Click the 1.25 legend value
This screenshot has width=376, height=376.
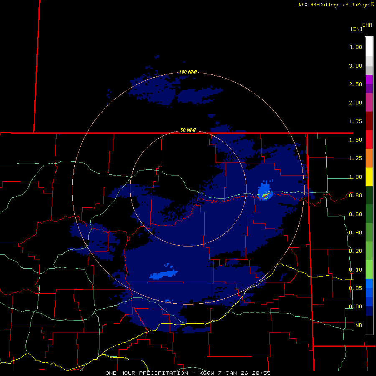(356, 158)
